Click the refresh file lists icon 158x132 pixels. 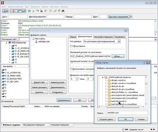click(x=29, y=11)
